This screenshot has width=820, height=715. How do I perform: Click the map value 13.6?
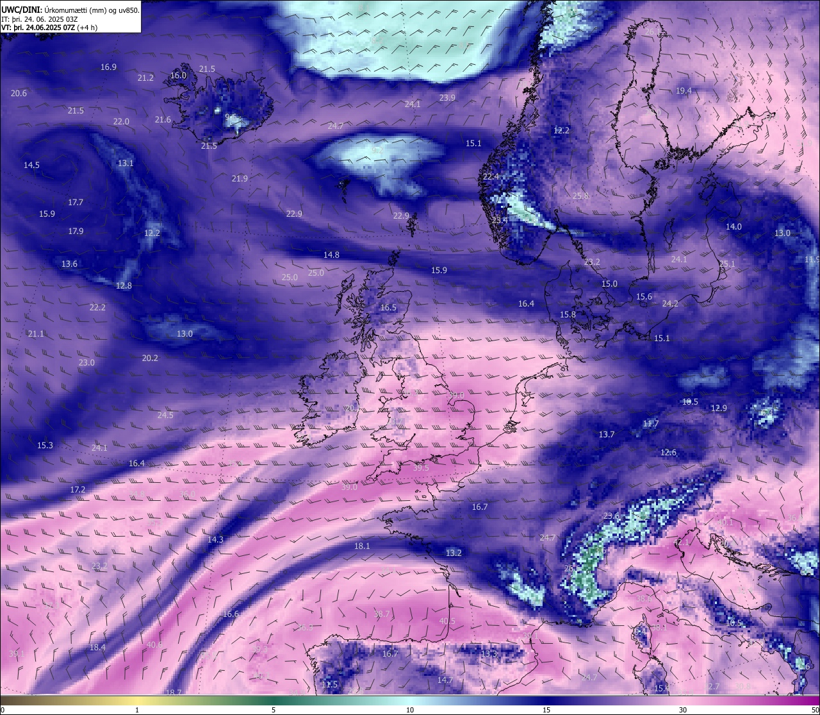(x=69, y=264)
